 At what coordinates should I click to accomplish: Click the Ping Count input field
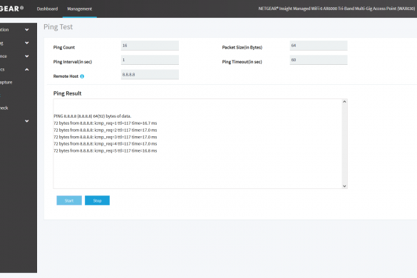pos(150,46)
